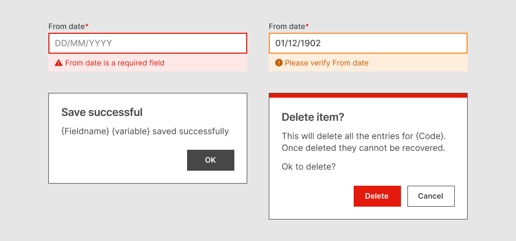The image size is (516, 241).
Task: Confirm with the red Delete button
Action: click(377, 196)
